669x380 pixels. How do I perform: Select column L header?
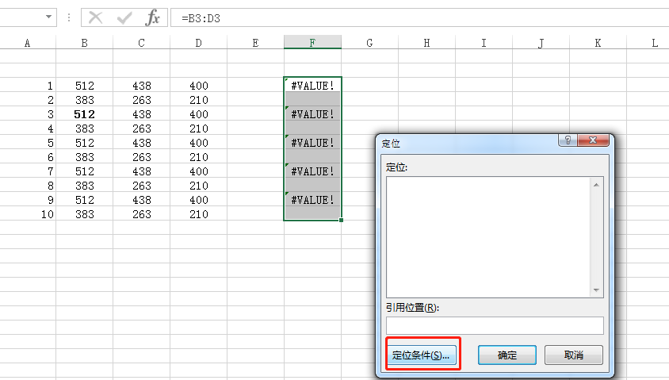point(648,43)
